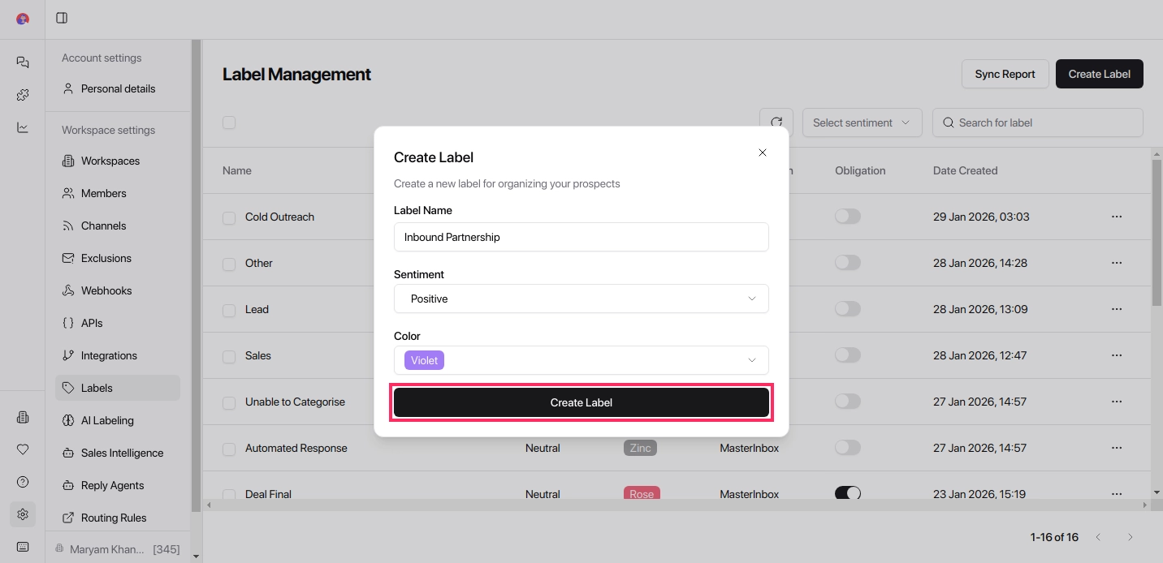Click the refresh icon above the labels table
Screen dimensions: 1163x563
tap(776, 122)
